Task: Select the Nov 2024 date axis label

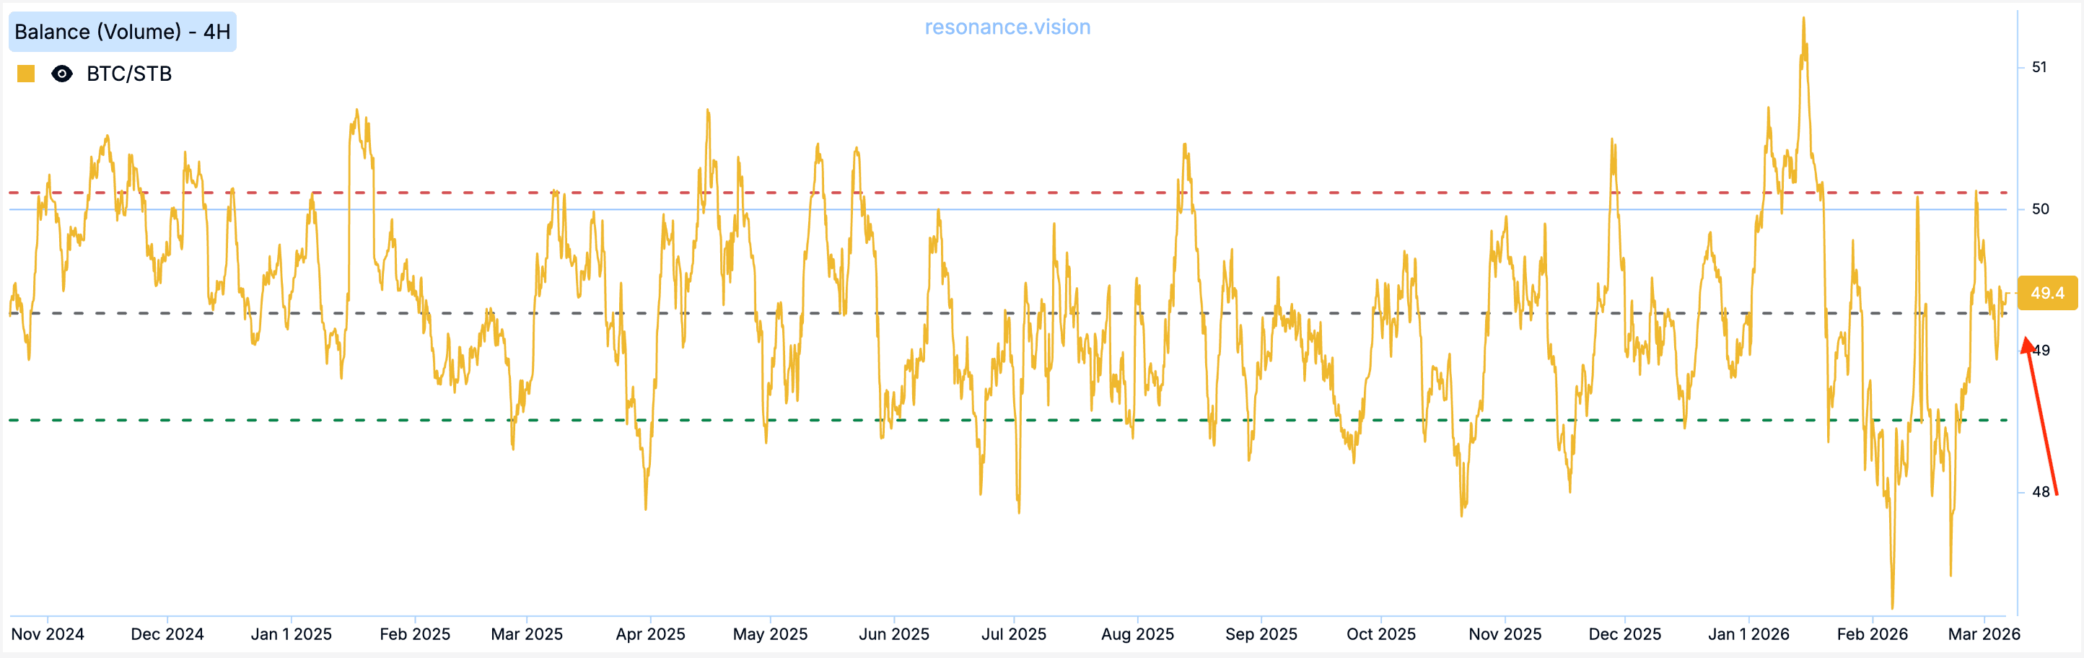Action: (x=48, y=633)
